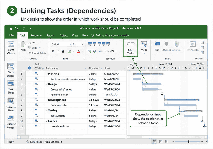Click the Save icon in title bar
This screenshot has height=149, width=213.
pyautogui.click(x=11, y=28)
